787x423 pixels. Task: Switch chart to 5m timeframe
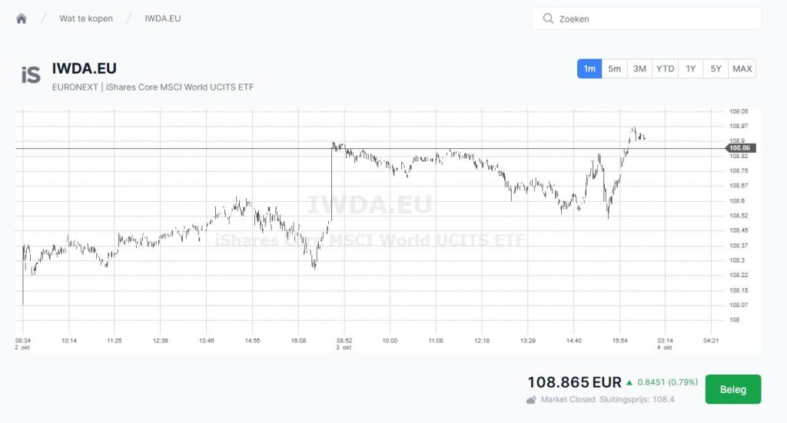[x=615, y=69]
